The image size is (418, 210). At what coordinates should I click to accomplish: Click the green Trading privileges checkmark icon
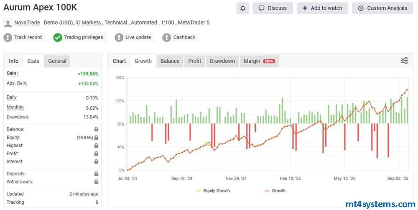[58, 37]
